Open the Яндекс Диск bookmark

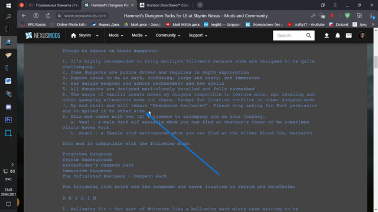[x=106, y=25]
